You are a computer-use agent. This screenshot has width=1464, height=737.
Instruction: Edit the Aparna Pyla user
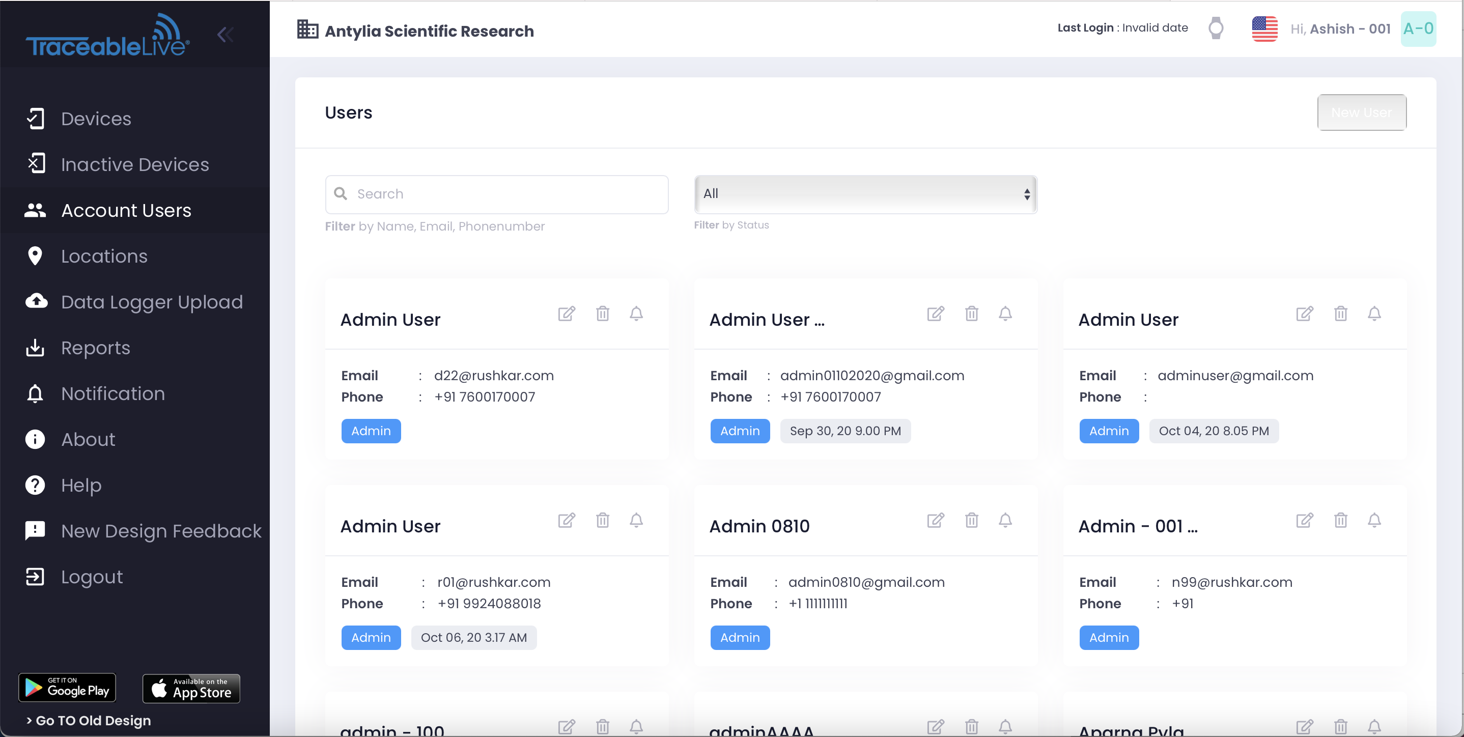(x=1305, y=727)
